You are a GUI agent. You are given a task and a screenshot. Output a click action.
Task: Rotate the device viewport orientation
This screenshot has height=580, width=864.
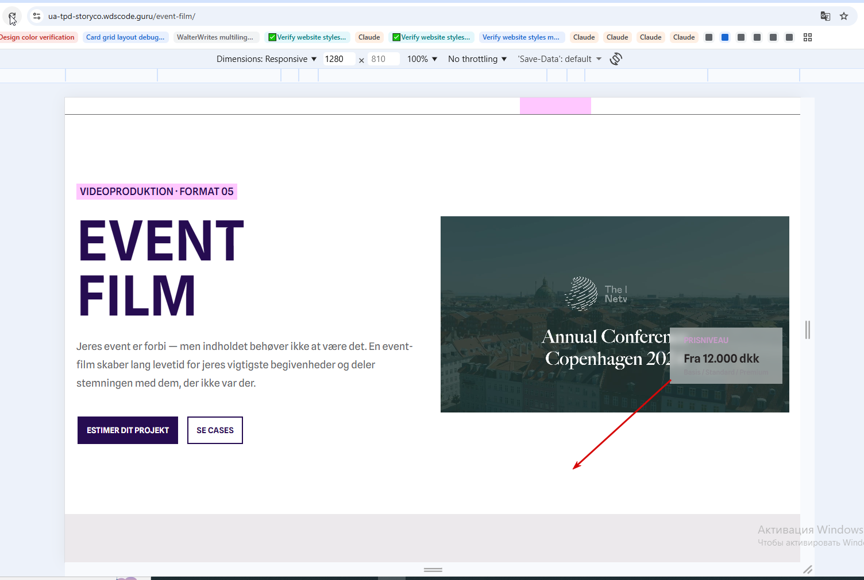[616, 59]
